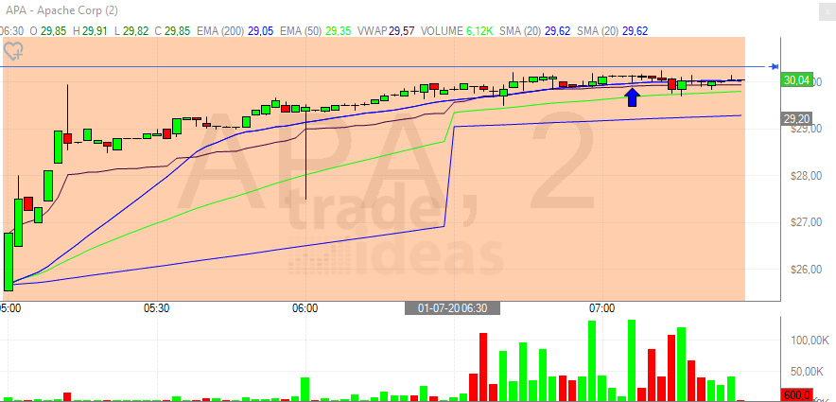
Task: Close the APA chart window
Action: pyautogui.click(x=827, y=10)
